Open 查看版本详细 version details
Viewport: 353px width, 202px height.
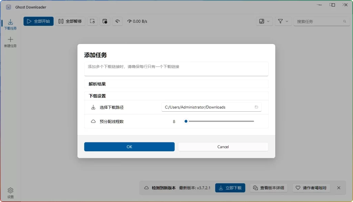coord(269,188)
